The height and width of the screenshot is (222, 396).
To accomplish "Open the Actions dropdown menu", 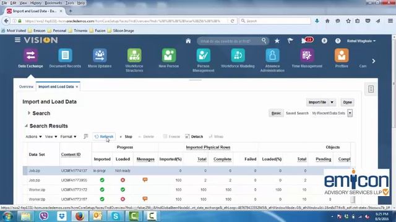I will (x=33, y=136).
